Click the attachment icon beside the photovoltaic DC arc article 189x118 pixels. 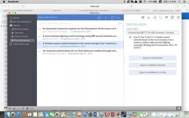click(x=40, y=51)
